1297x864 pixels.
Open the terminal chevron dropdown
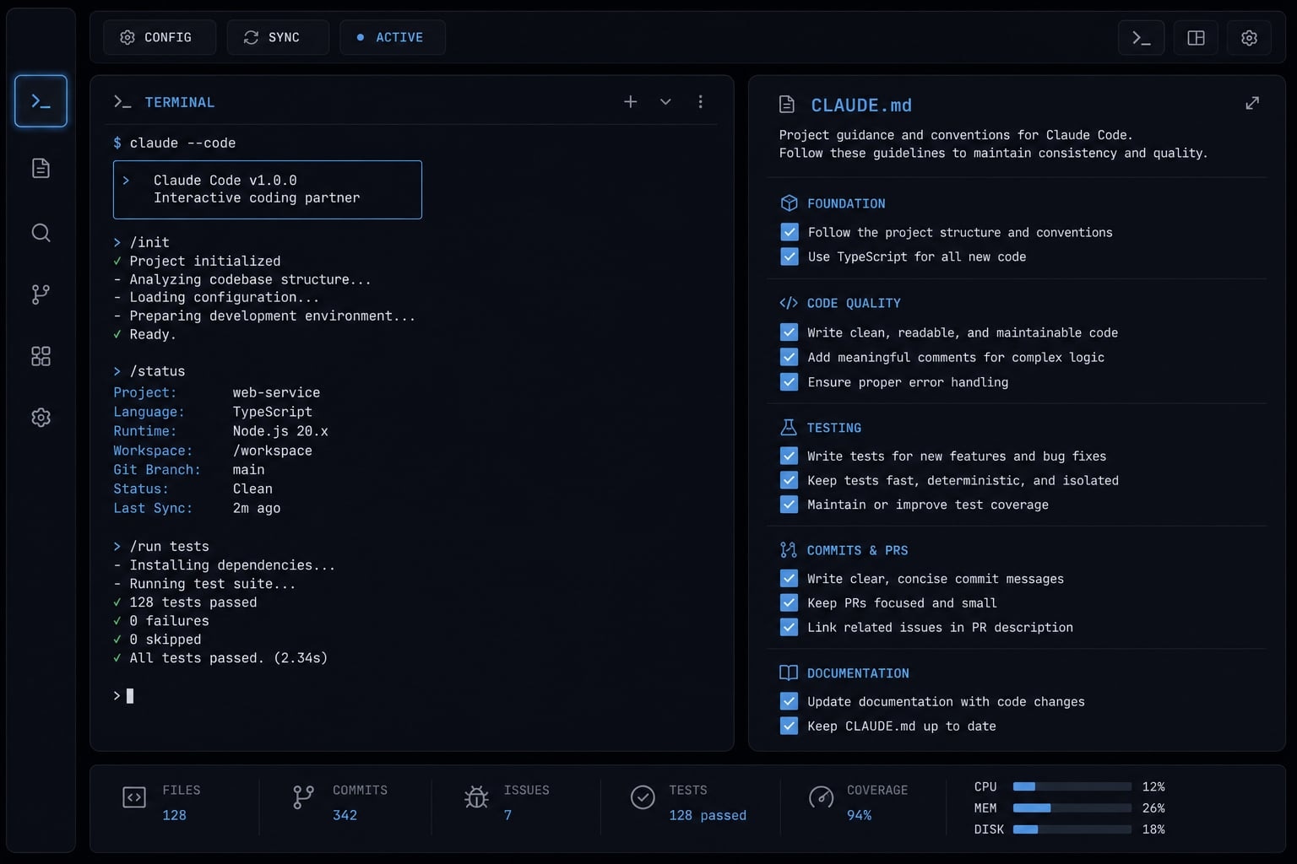click(665, 102)
